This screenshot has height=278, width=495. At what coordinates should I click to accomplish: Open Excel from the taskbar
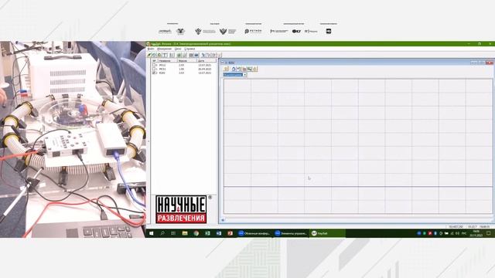coord(207,233)
